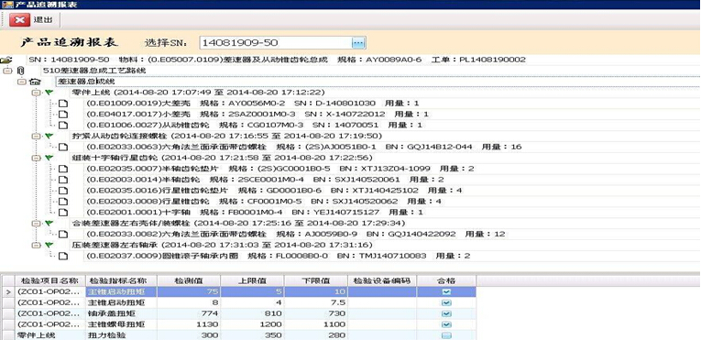Viewport: 701px width, 340px height.
Task: Collapse the 组装十字轴行星齿轮 tree node
Action: [36, 158]
